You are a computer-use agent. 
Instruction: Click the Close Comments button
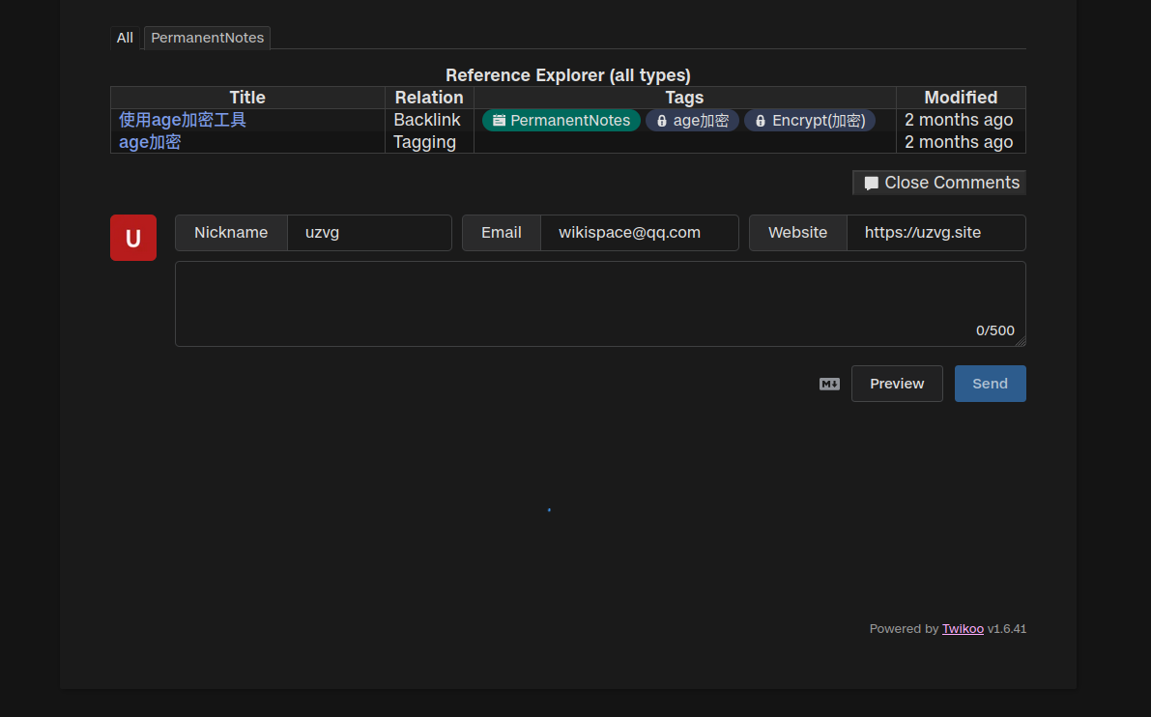coord(939,183)
